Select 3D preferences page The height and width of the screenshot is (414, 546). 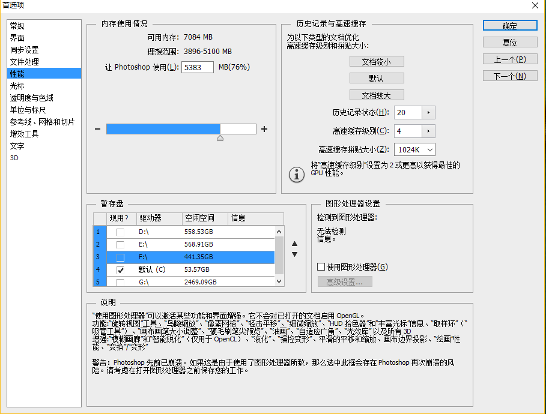point(44,158)
